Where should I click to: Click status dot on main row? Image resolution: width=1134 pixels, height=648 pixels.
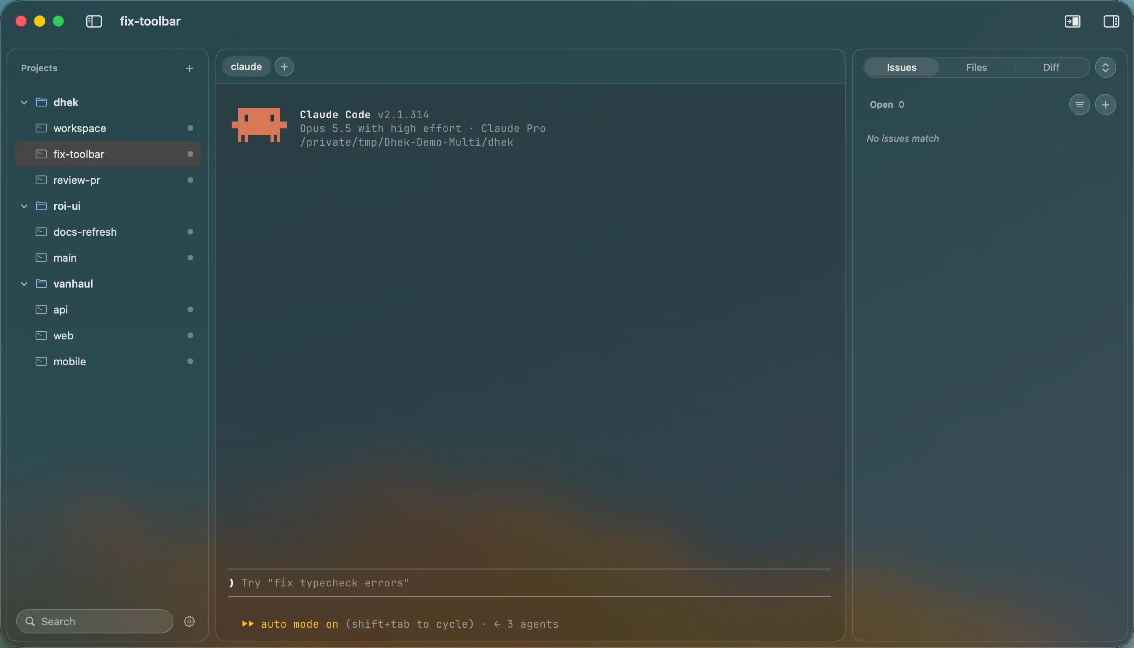coord(190,258)
